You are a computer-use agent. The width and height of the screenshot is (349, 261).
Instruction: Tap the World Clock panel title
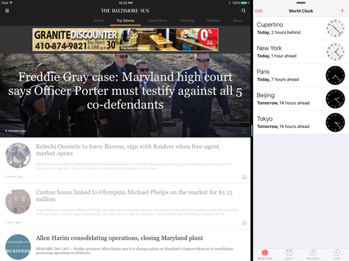[301, 11]
